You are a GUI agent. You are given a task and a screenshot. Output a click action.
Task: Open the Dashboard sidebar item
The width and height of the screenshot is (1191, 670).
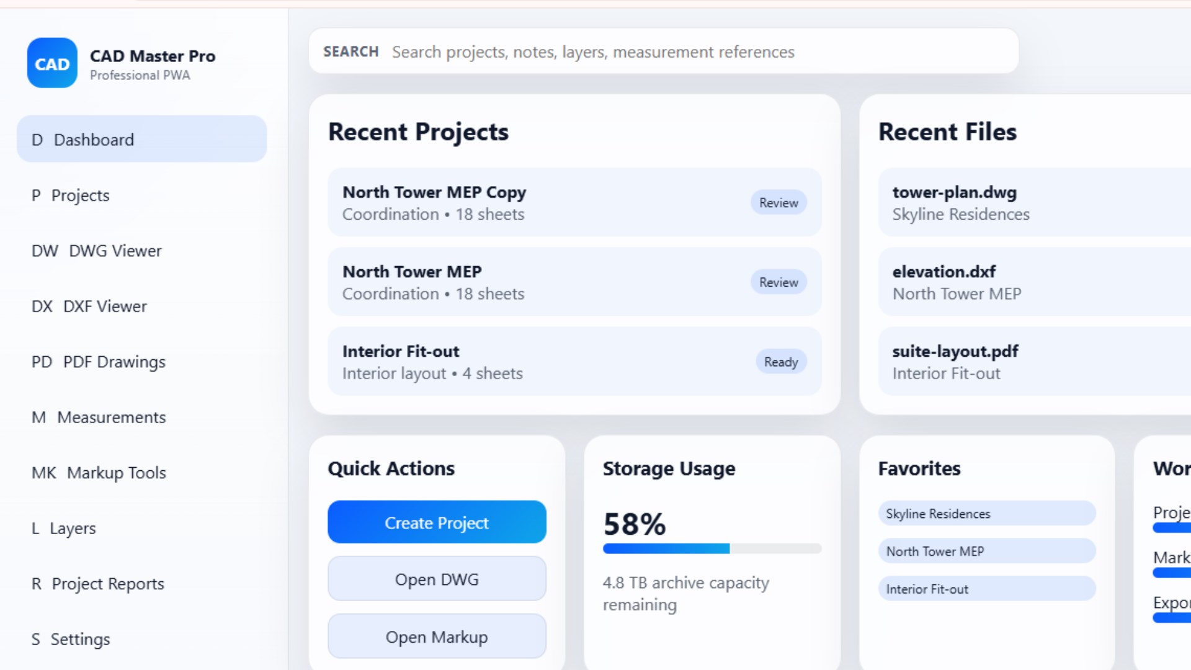[x=141, y=139]
